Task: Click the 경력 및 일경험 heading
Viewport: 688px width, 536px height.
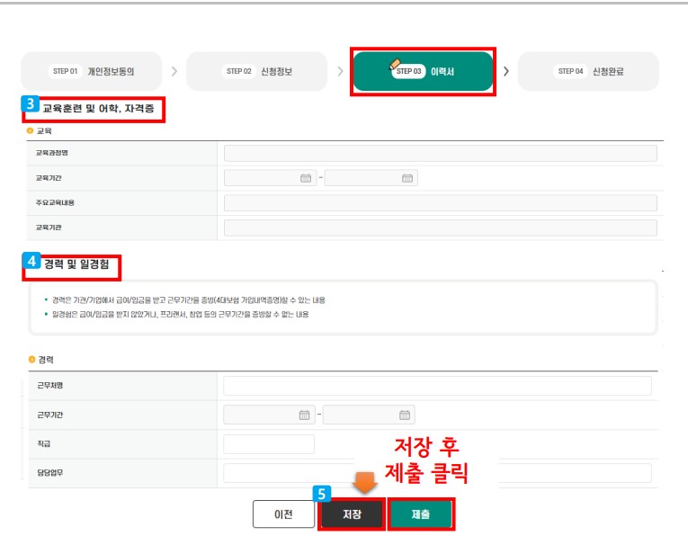Action: [76, 264]
